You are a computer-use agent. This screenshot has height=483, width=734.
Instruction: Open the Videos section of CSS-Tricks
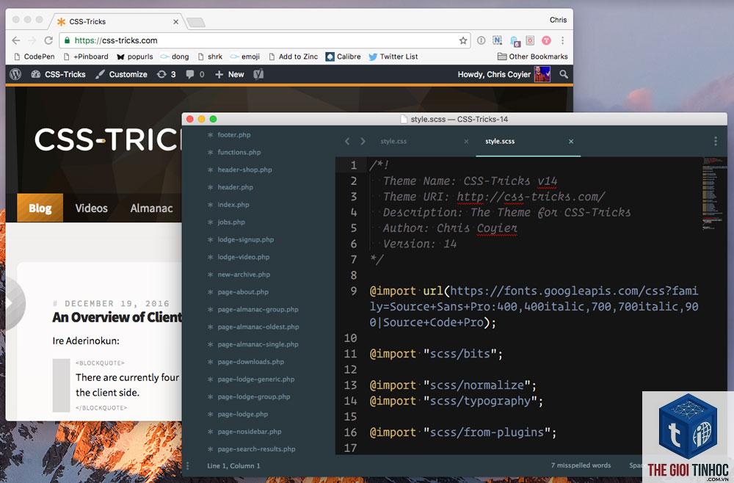(x=91, y=208)
